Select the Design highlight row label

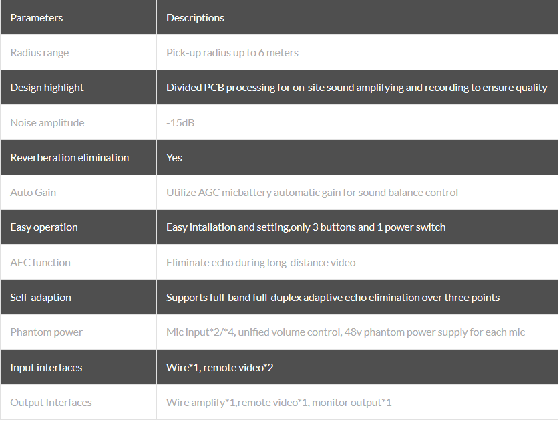coord(47,88)
